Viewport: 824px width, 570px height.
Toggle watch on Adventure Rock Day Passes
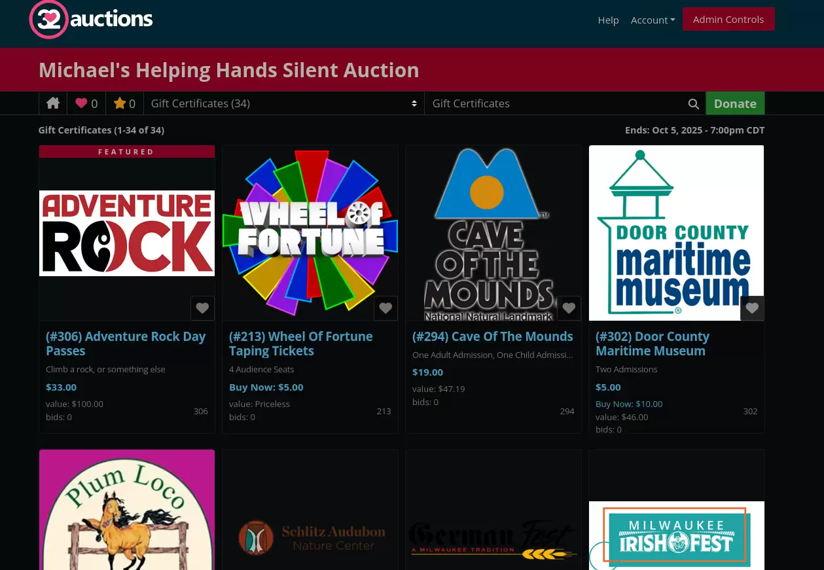click(x=202, y=308)
